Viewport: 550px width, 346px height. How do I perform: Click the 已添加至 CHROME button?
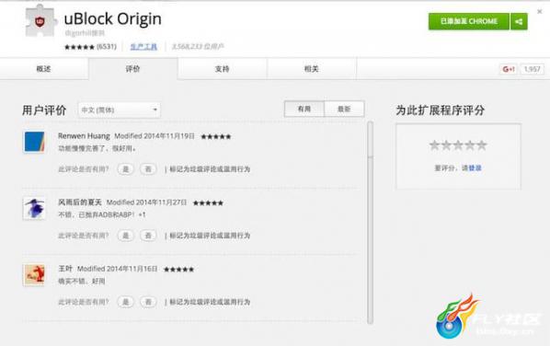click(469, 22)
